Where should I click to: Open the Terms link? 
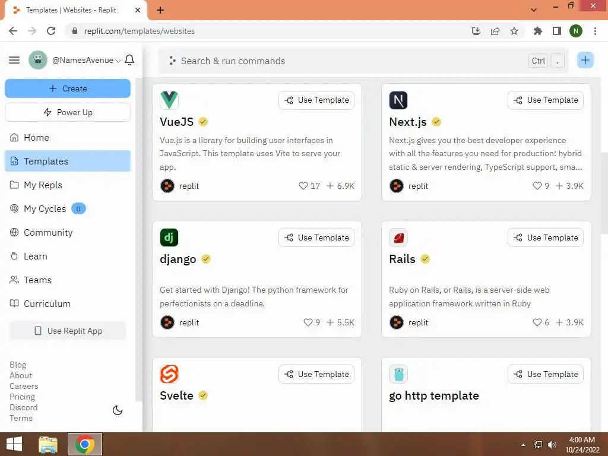point(21,418)
